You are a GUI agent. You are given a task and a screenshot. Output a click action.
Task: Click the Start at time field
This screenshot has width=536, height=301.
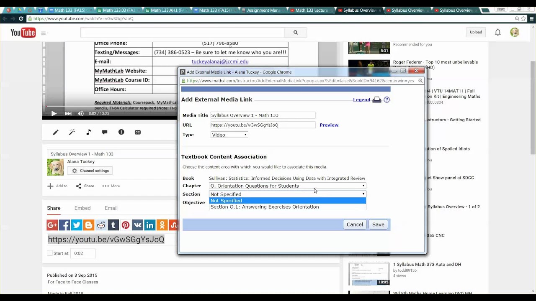[x=83, y=253]
